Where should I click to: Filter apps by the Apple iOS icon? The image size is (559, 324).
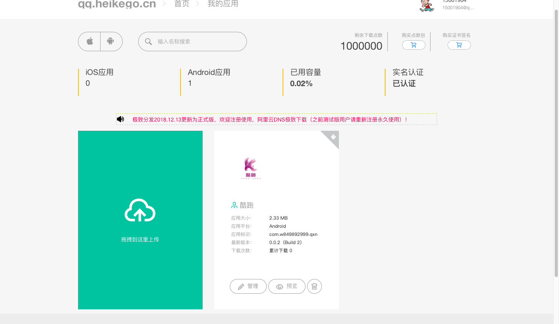coord(90,42)
